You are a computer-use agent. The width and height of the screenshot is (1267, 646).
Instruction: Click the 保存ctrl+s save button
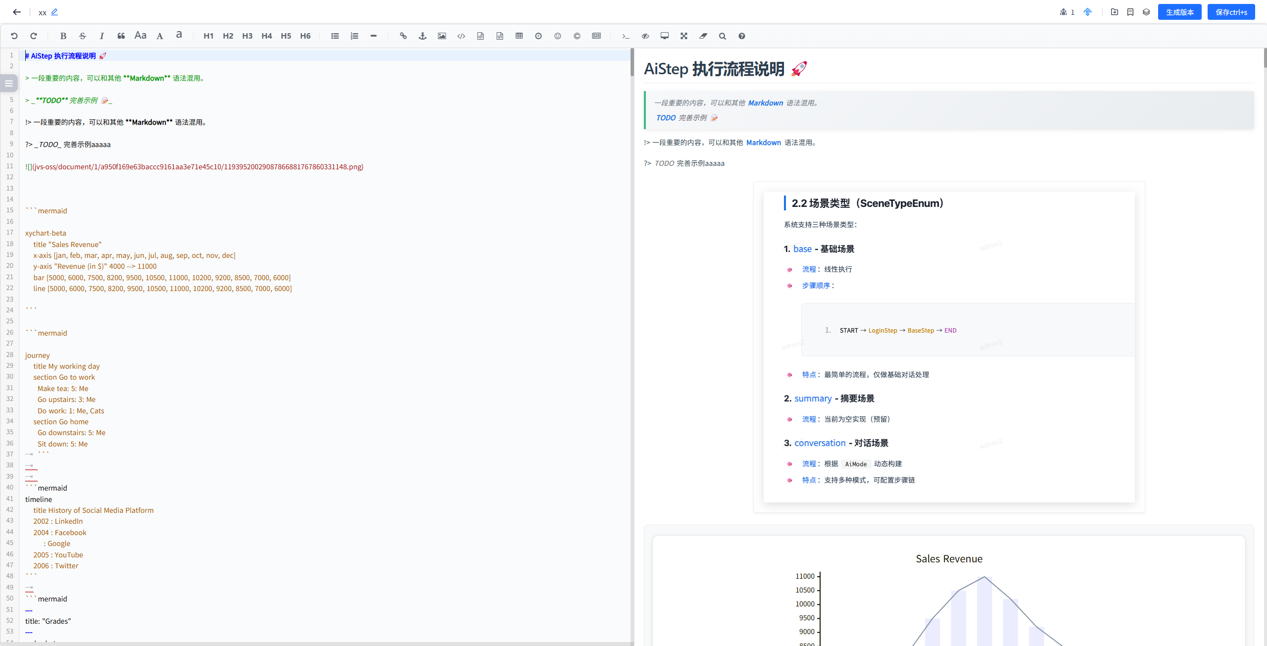click(1231, 12)
